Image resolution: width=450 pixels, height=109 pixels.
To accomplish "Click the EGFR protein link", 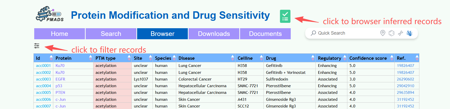I will [60, 79].
